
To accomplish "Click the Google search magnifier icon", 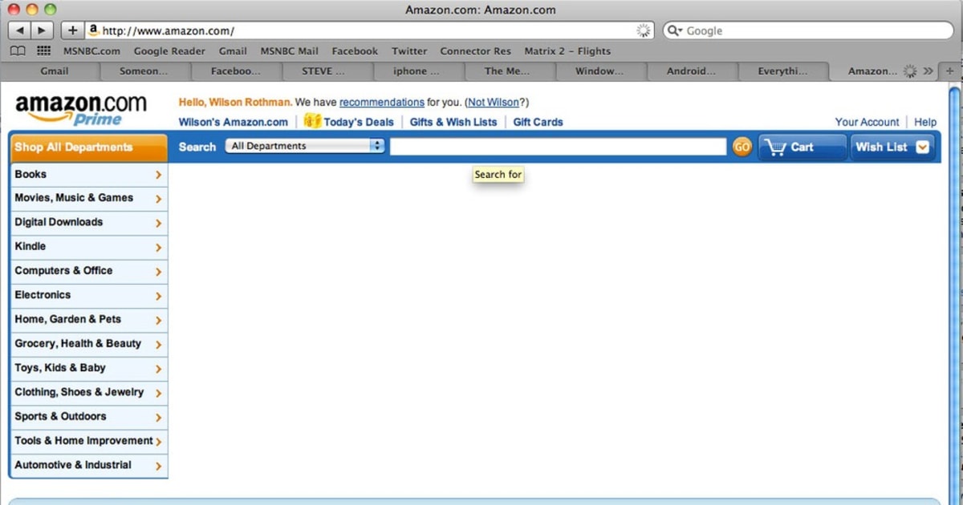I will point(675,30).
